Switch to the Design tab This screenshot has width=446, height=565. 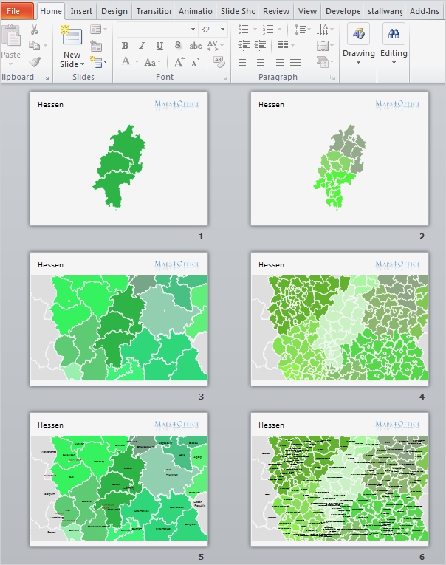pyautogui.click(x=114, y=11)
